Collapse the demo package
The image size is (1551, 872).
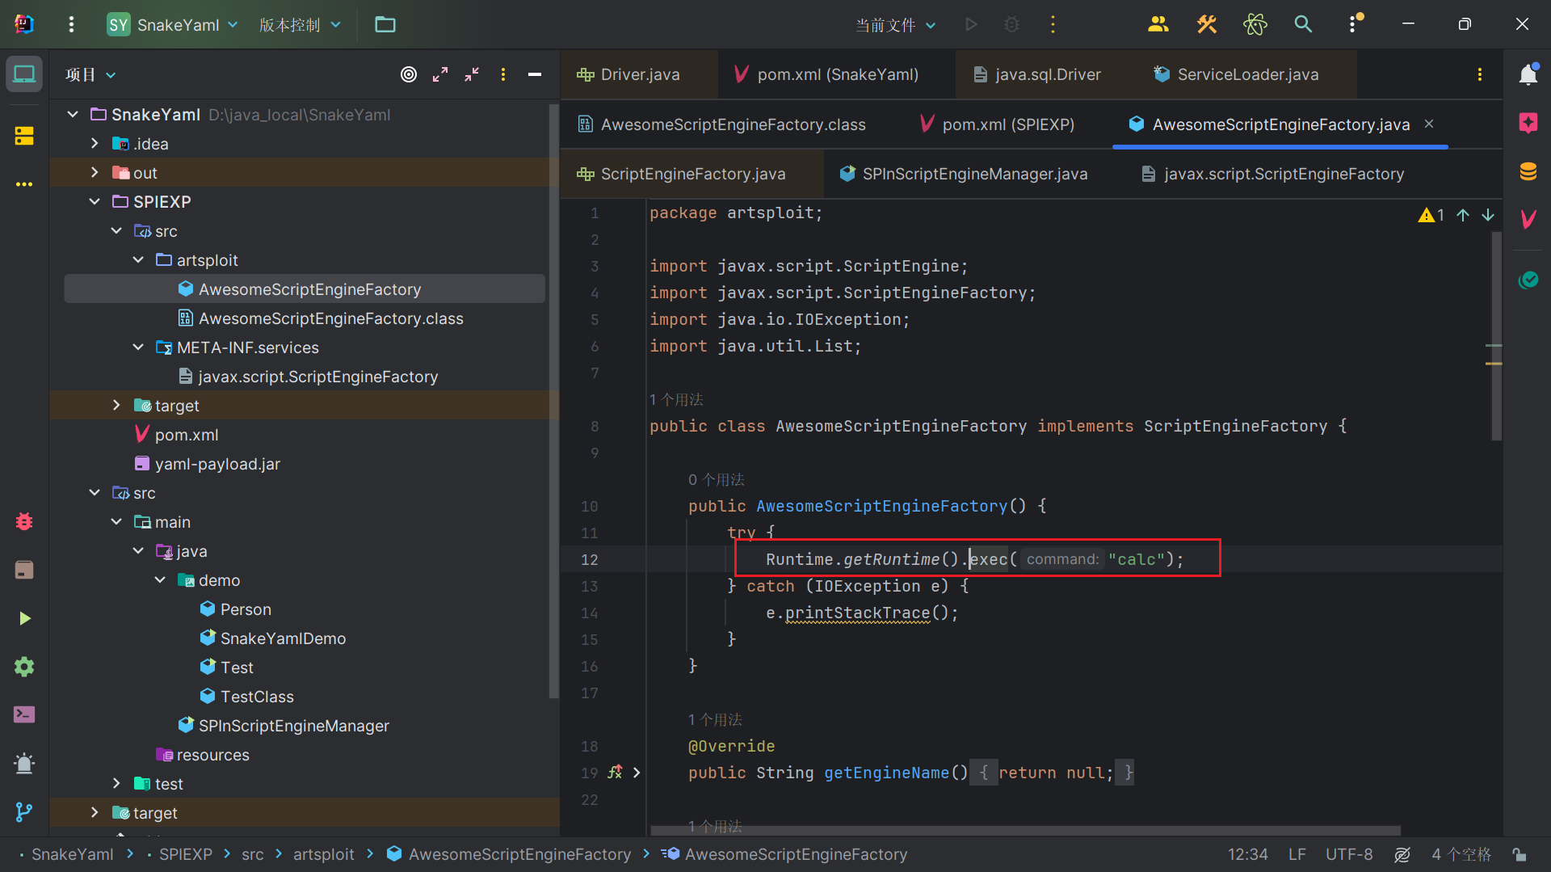tap(160, 579)
